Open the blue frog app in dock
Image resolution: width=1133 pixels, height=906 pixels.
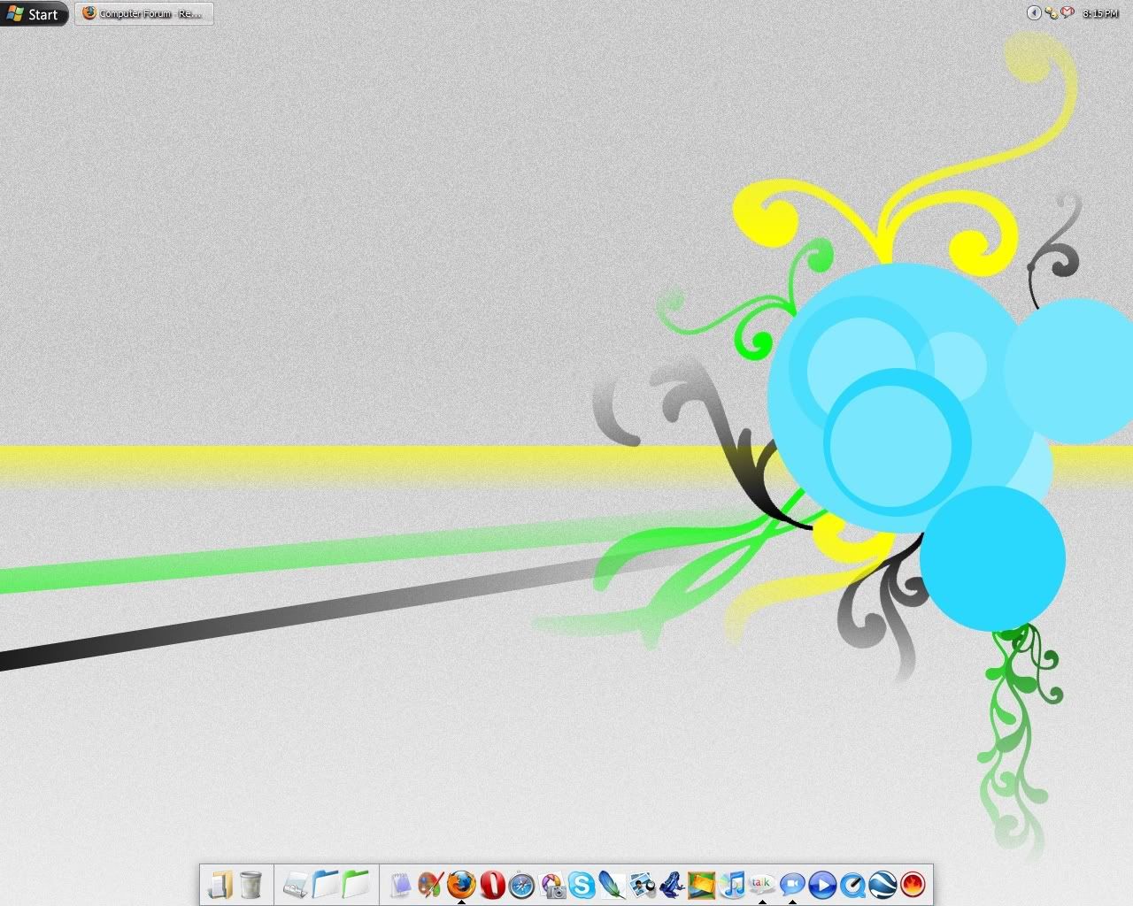coord(672,884)
